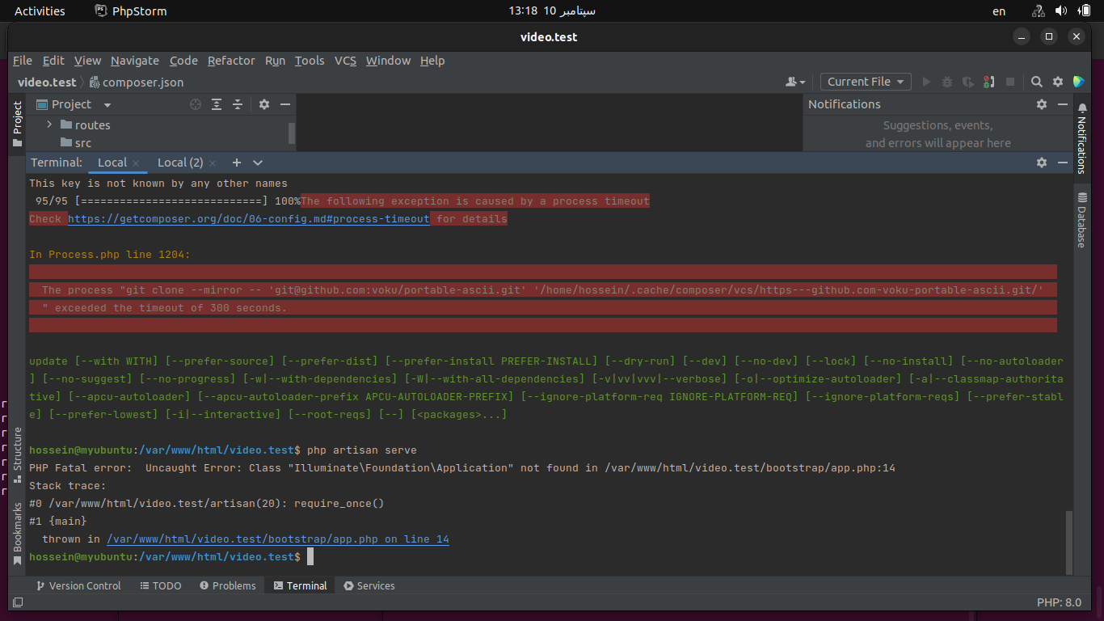Open the Problems tool window
1104x621 pixels.
coord(228,585)
